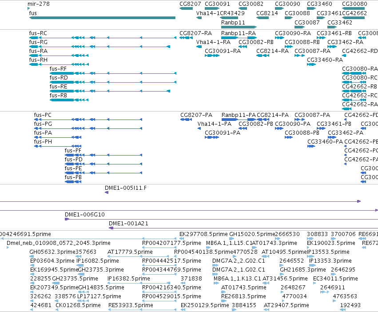Click the GH15020.5prime EST label
The width and height of the screenshot is (378, 312).
pos(252,234)
